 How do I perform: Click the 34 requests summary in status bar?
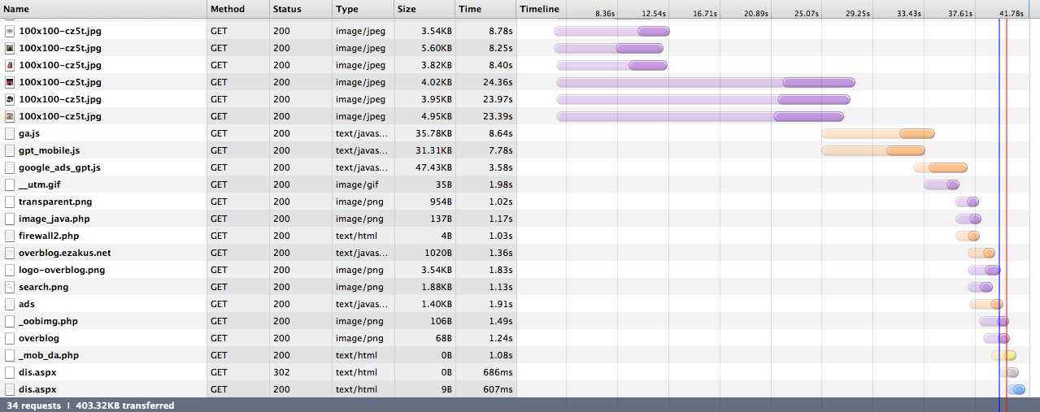tap(33, 405)
